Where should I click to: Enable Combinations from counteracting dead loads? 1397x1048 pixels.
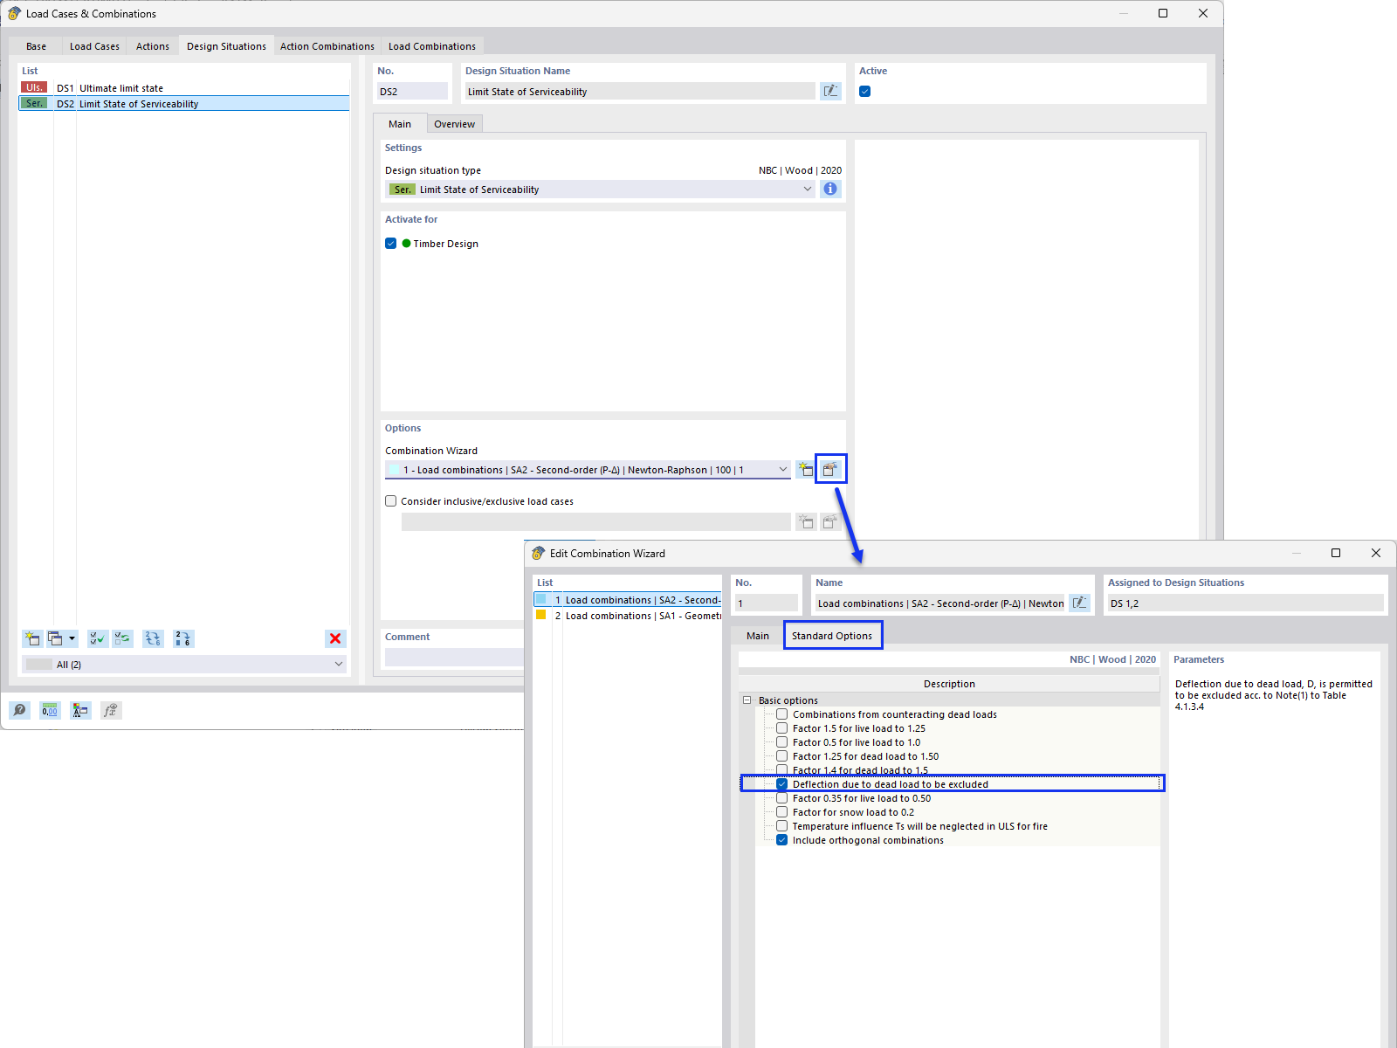pyautogui.click(x=781, y=714)
